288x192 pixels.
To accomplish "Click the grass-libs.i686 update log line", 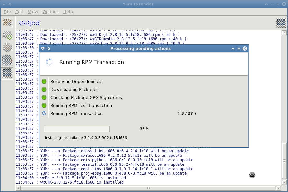I will coord(102,151).
